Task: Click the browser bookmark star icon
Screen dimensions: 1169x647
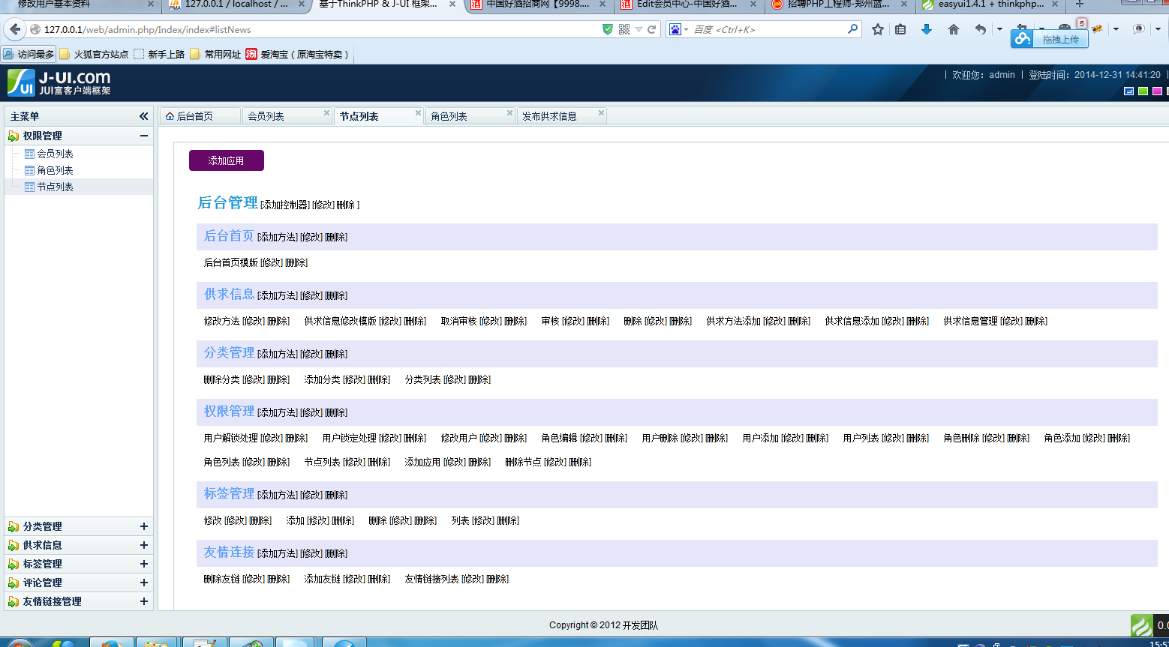Action: point(878,29)
